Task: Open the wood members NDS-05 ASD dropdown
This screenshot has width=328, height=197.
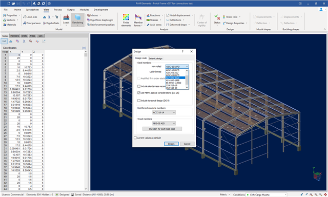Action: coord(164,123)
